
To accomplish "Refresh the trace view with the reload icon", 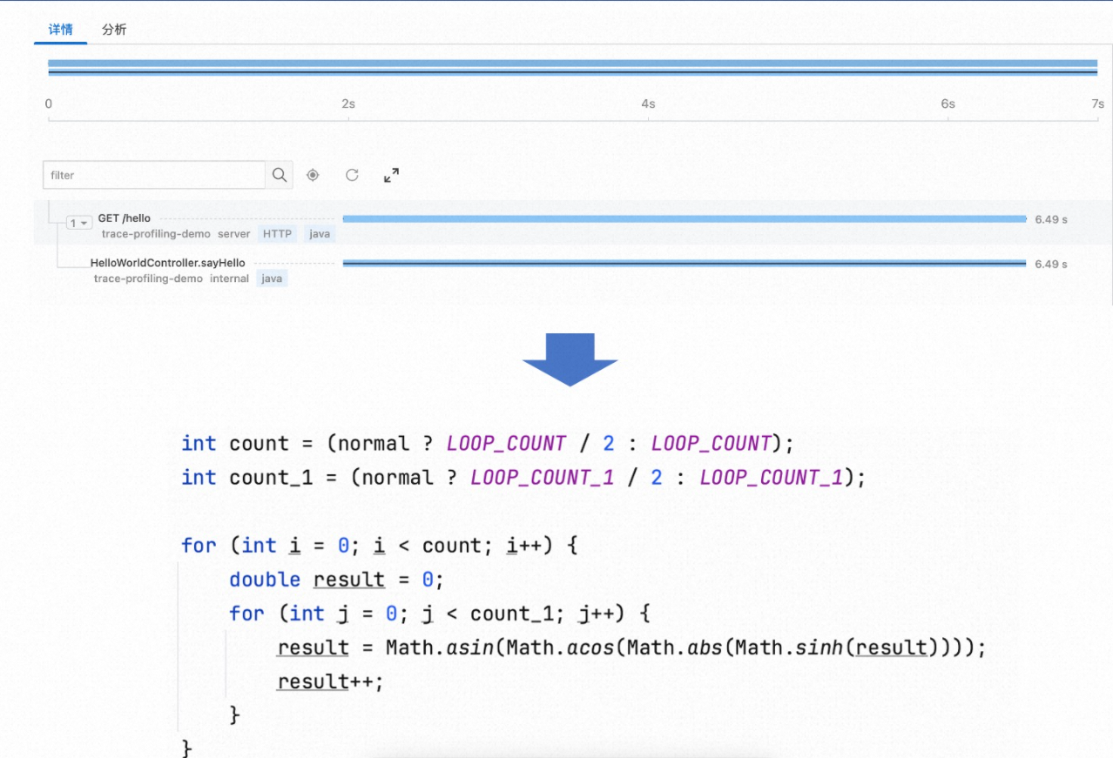I will pyautogui.click(x=352, y=175).
